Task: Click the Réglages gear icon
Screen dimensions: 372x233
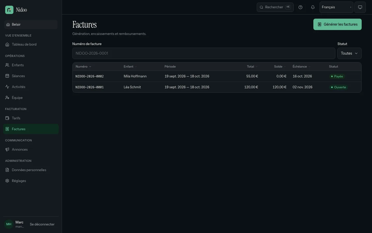Action: [7, 181]
